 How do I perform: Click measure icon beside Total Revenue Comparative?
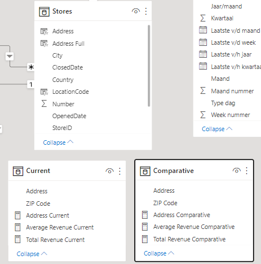point(145,239)
